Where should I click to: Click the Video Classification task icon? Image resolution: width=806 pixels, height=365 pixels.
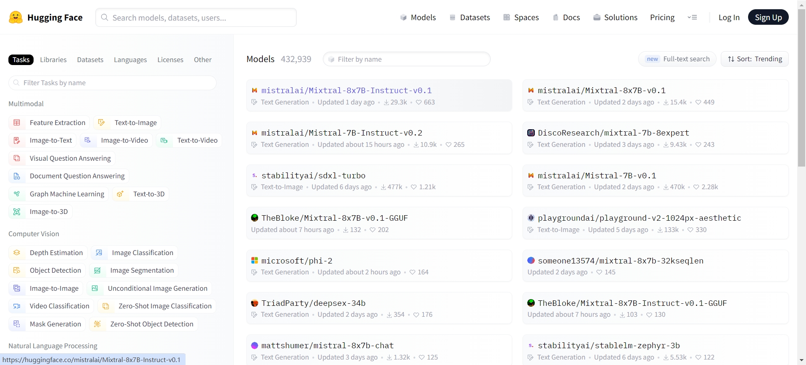17,306
